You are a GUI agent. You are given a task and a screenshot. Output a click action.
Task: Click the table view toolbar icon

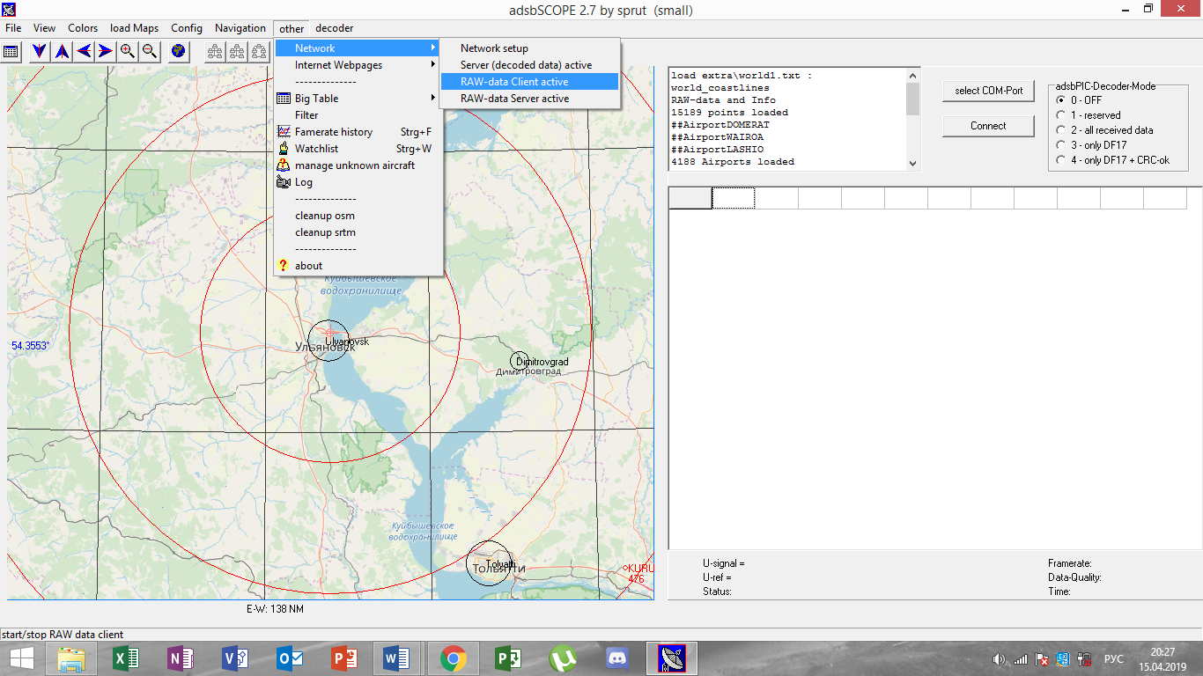click(11, 51)
